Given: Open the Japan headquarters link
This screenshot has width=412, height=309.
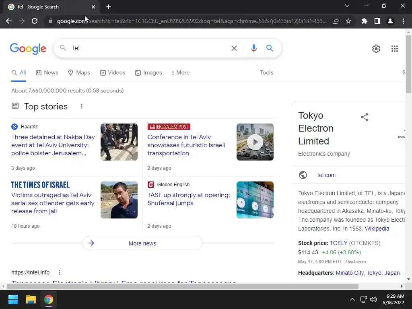Looking at the screenshot, I should (392, 273).
